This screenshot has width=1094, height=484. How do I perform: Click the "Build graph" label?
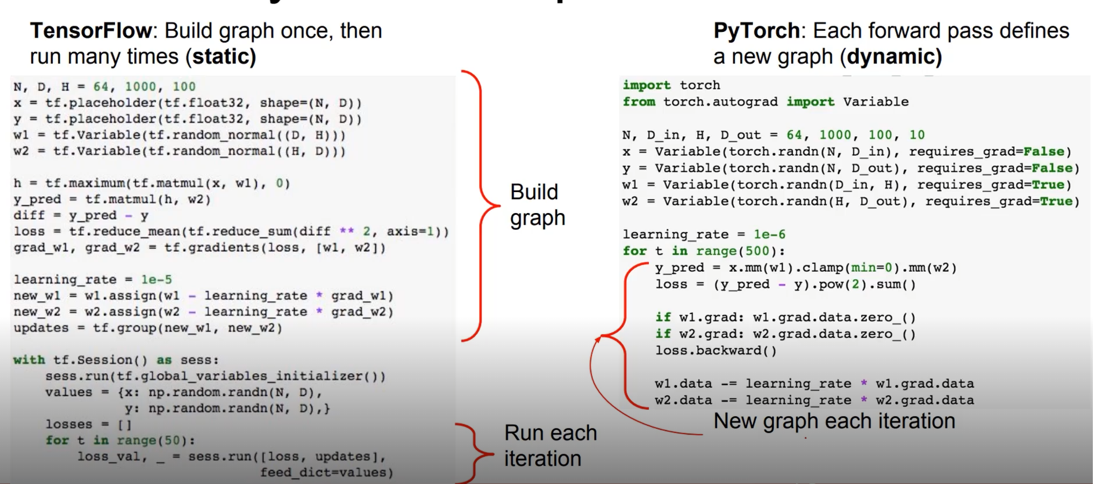[x=537, y=205]
